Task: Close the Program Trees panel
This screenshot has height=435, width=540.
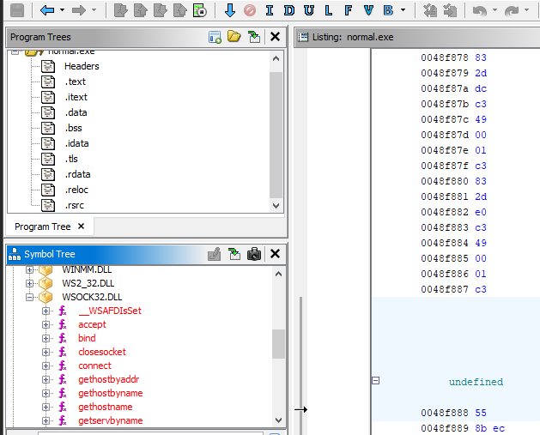Action: click(x=275, y=37)
